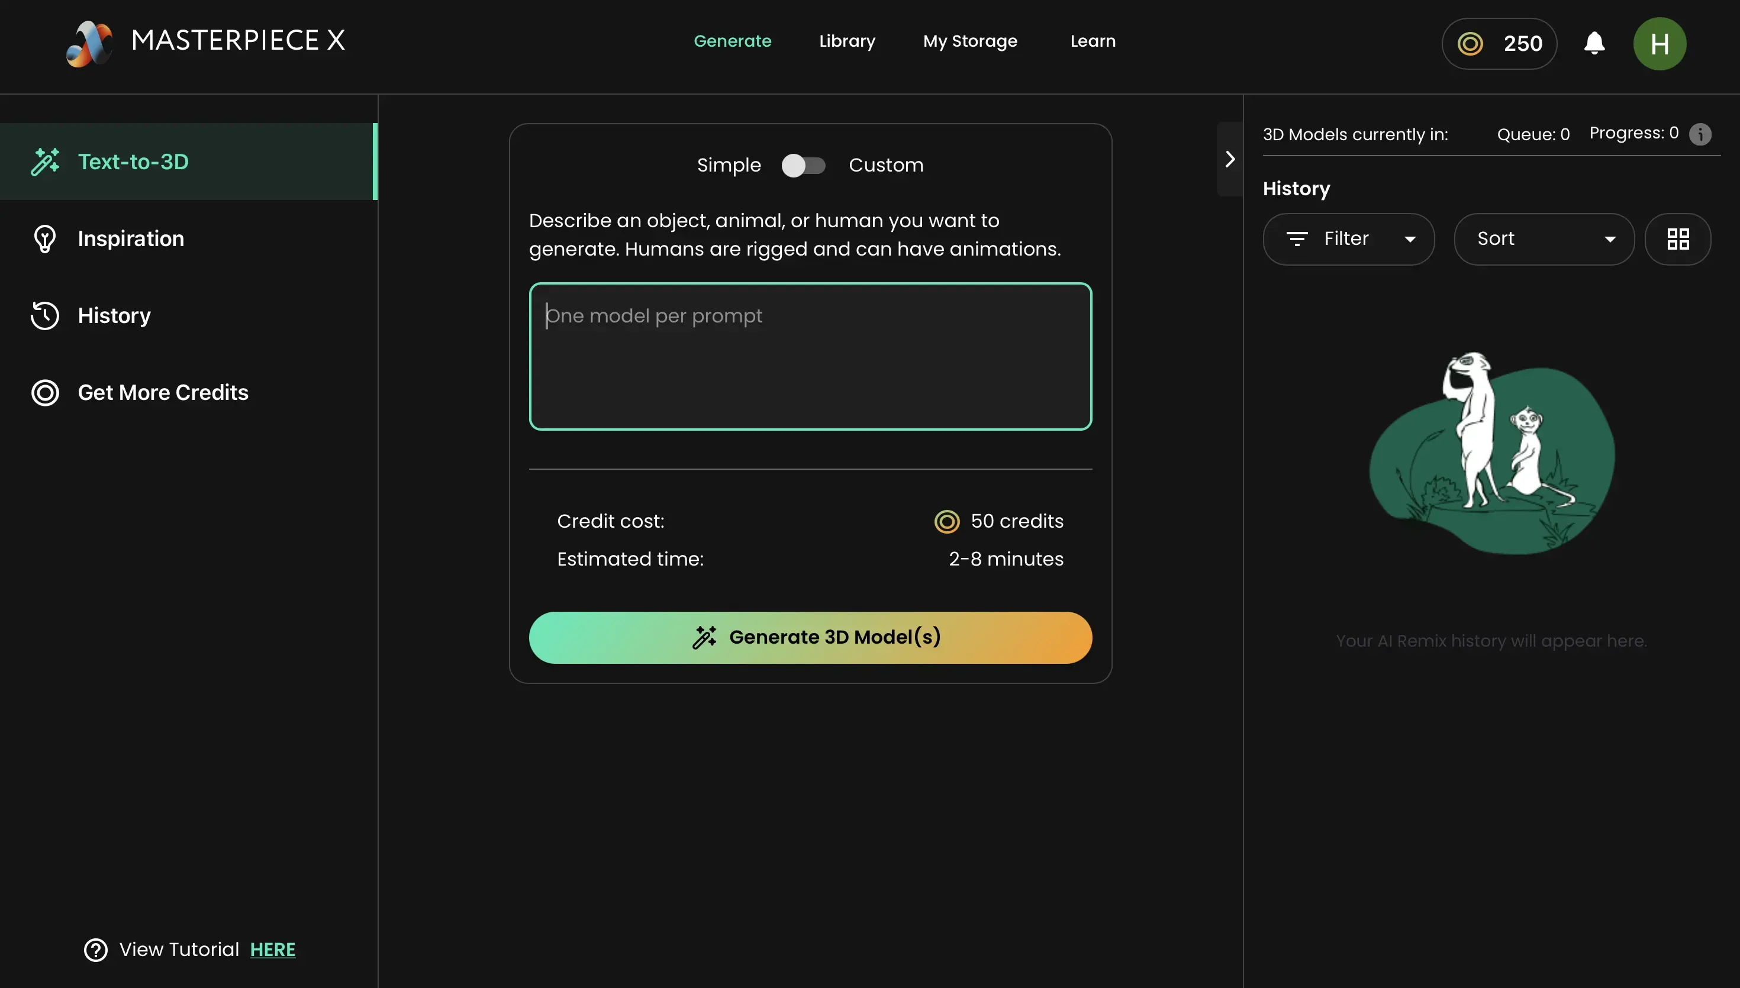Click the info icon beside Progress
Viewport: 1740px width, 988px height.
(x=1700, y=134)
